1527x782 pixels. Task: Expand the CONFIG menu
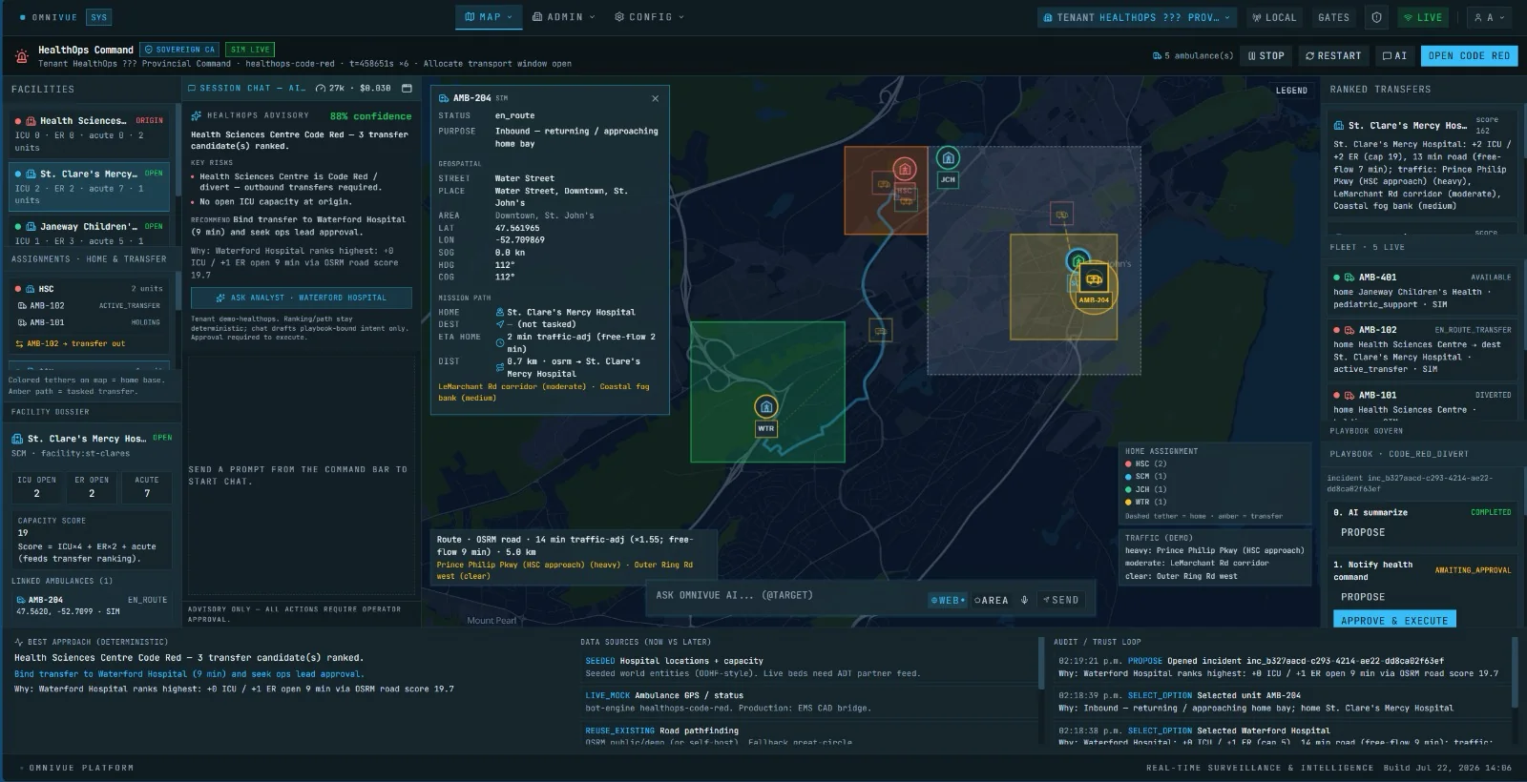649,17
